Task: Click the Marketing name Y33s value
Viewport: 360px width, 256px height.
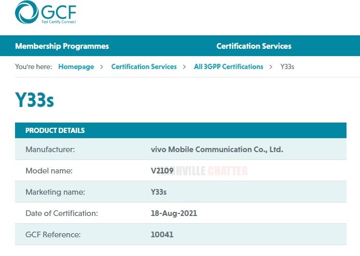Action: pyautogui.click(x=158, y=192)
